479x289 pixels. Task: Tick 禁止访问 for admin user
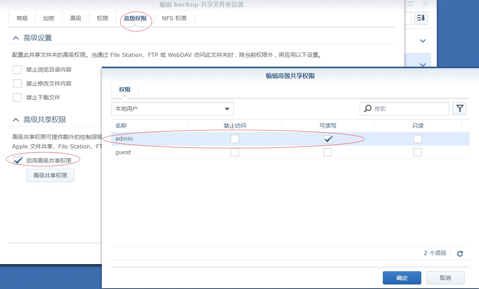(x=235, y=139)
